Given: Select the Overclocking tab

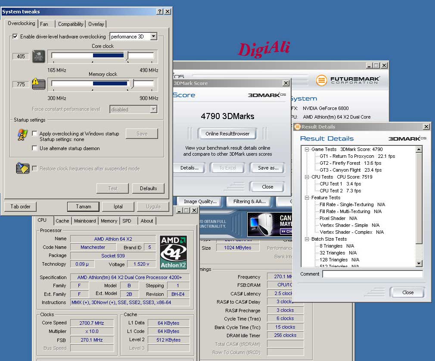Looking at the screenshot, I should [22, 23].
